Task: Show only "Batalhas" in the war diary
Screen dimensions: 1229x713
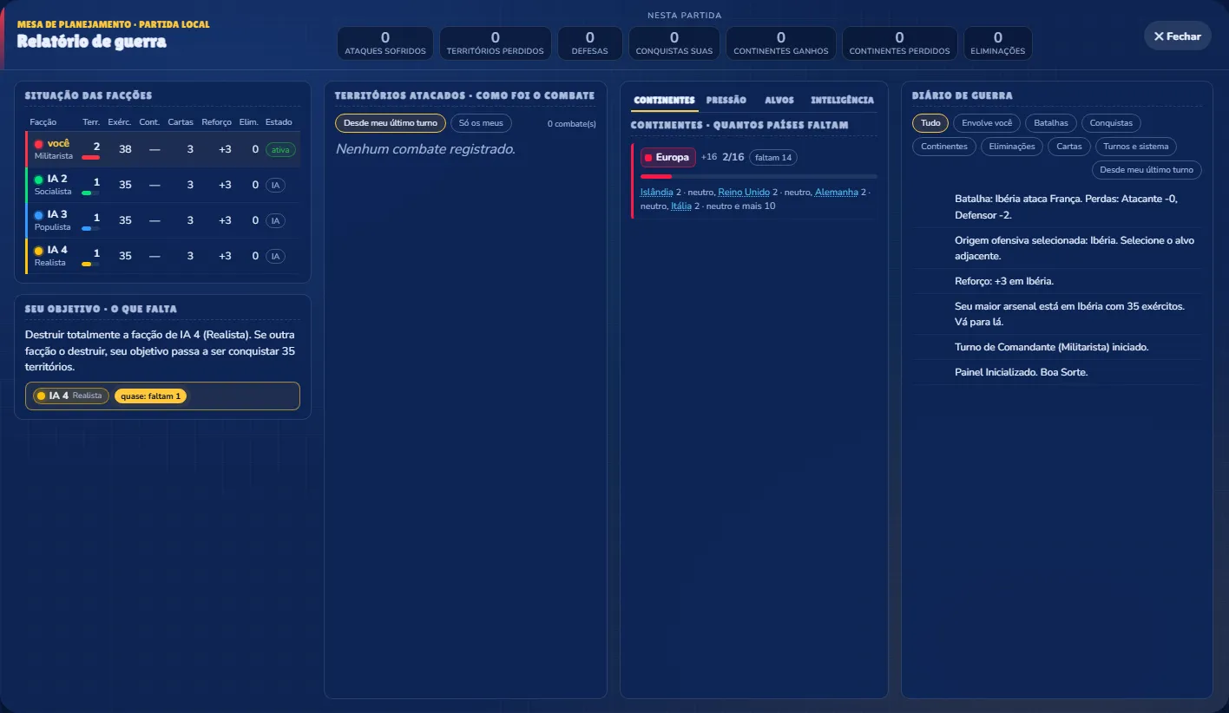Action: coord(1051,123)
